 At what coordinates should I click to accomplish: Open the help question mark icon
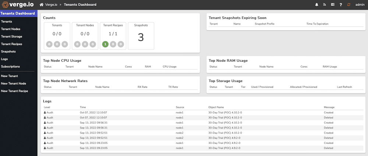pos(341,5)
